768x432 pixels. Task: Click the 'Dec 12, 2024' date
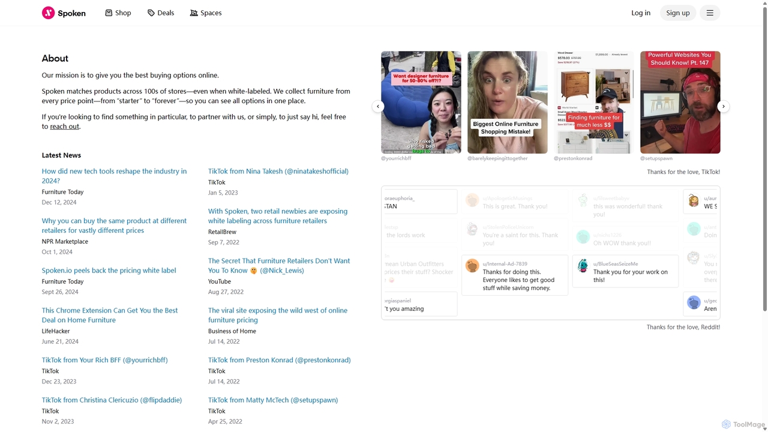(x=59, y=203)
